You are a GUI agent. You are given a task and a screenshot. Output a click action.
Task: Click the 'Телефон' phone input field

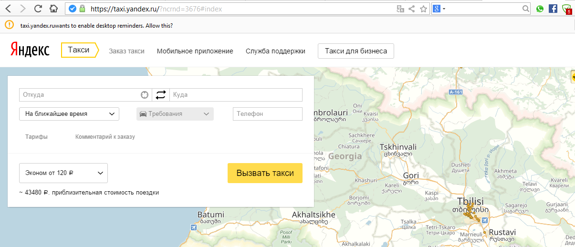point(267,114)
